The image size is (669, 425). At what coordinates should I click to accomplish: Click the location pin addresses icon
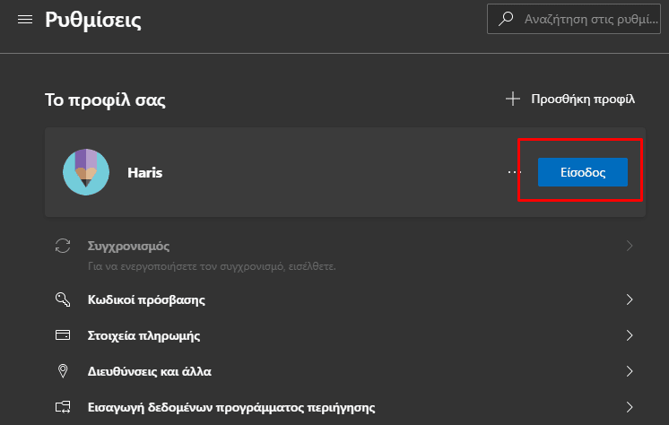click(63, 371)
